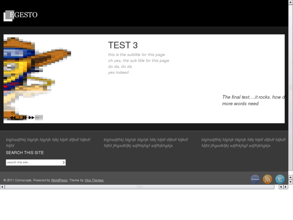Click 'do da, do da' subtitle line
This screenshot has width=293, height=220.
click(x=120, y=67)
